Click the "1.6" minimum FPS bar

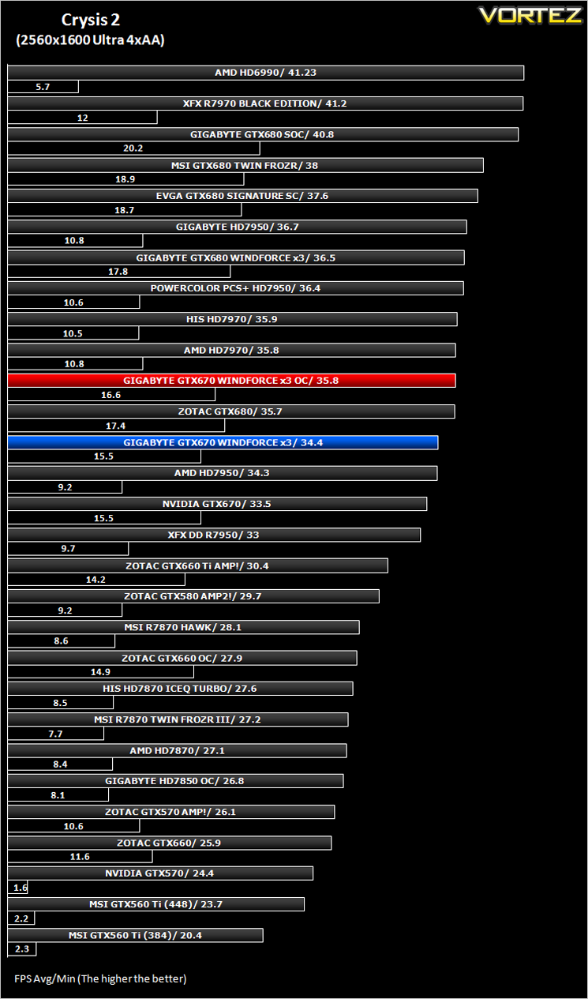click(17, 888)
